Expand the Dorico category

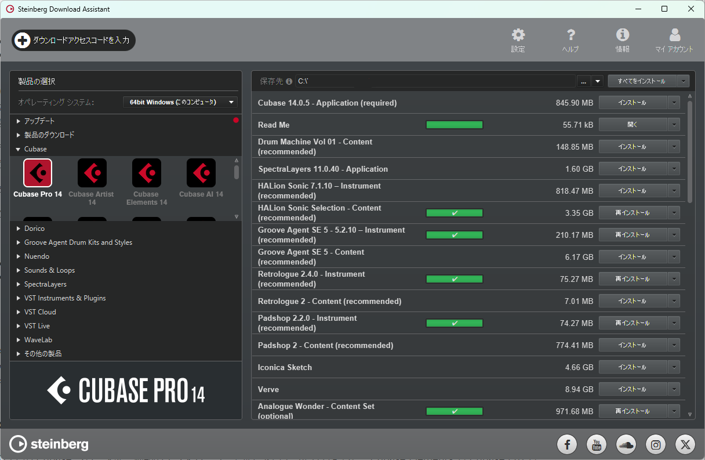pos(19,229)
